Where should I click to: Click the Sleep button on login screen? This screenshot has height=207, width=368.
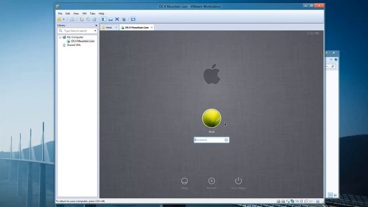tap(185, 183)
